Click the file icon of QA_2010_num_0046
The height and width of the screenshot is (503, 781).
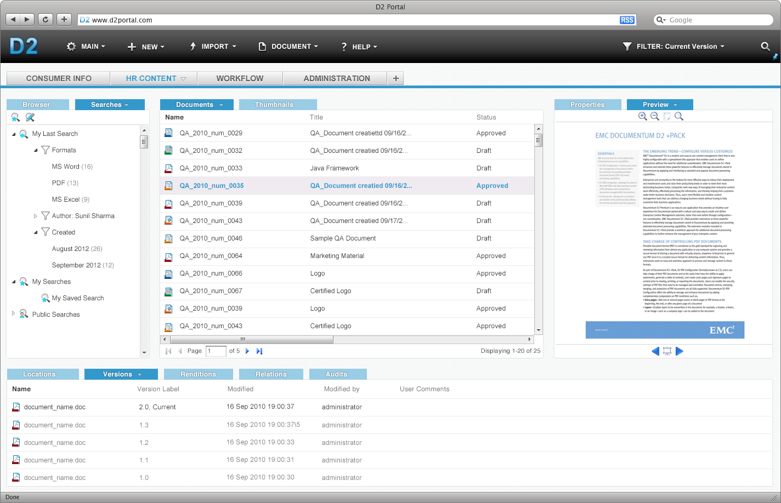pos(169,238)
